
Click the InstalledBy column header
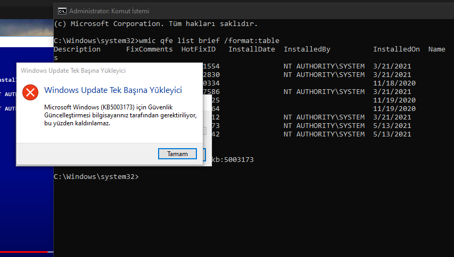pos(307,49)
